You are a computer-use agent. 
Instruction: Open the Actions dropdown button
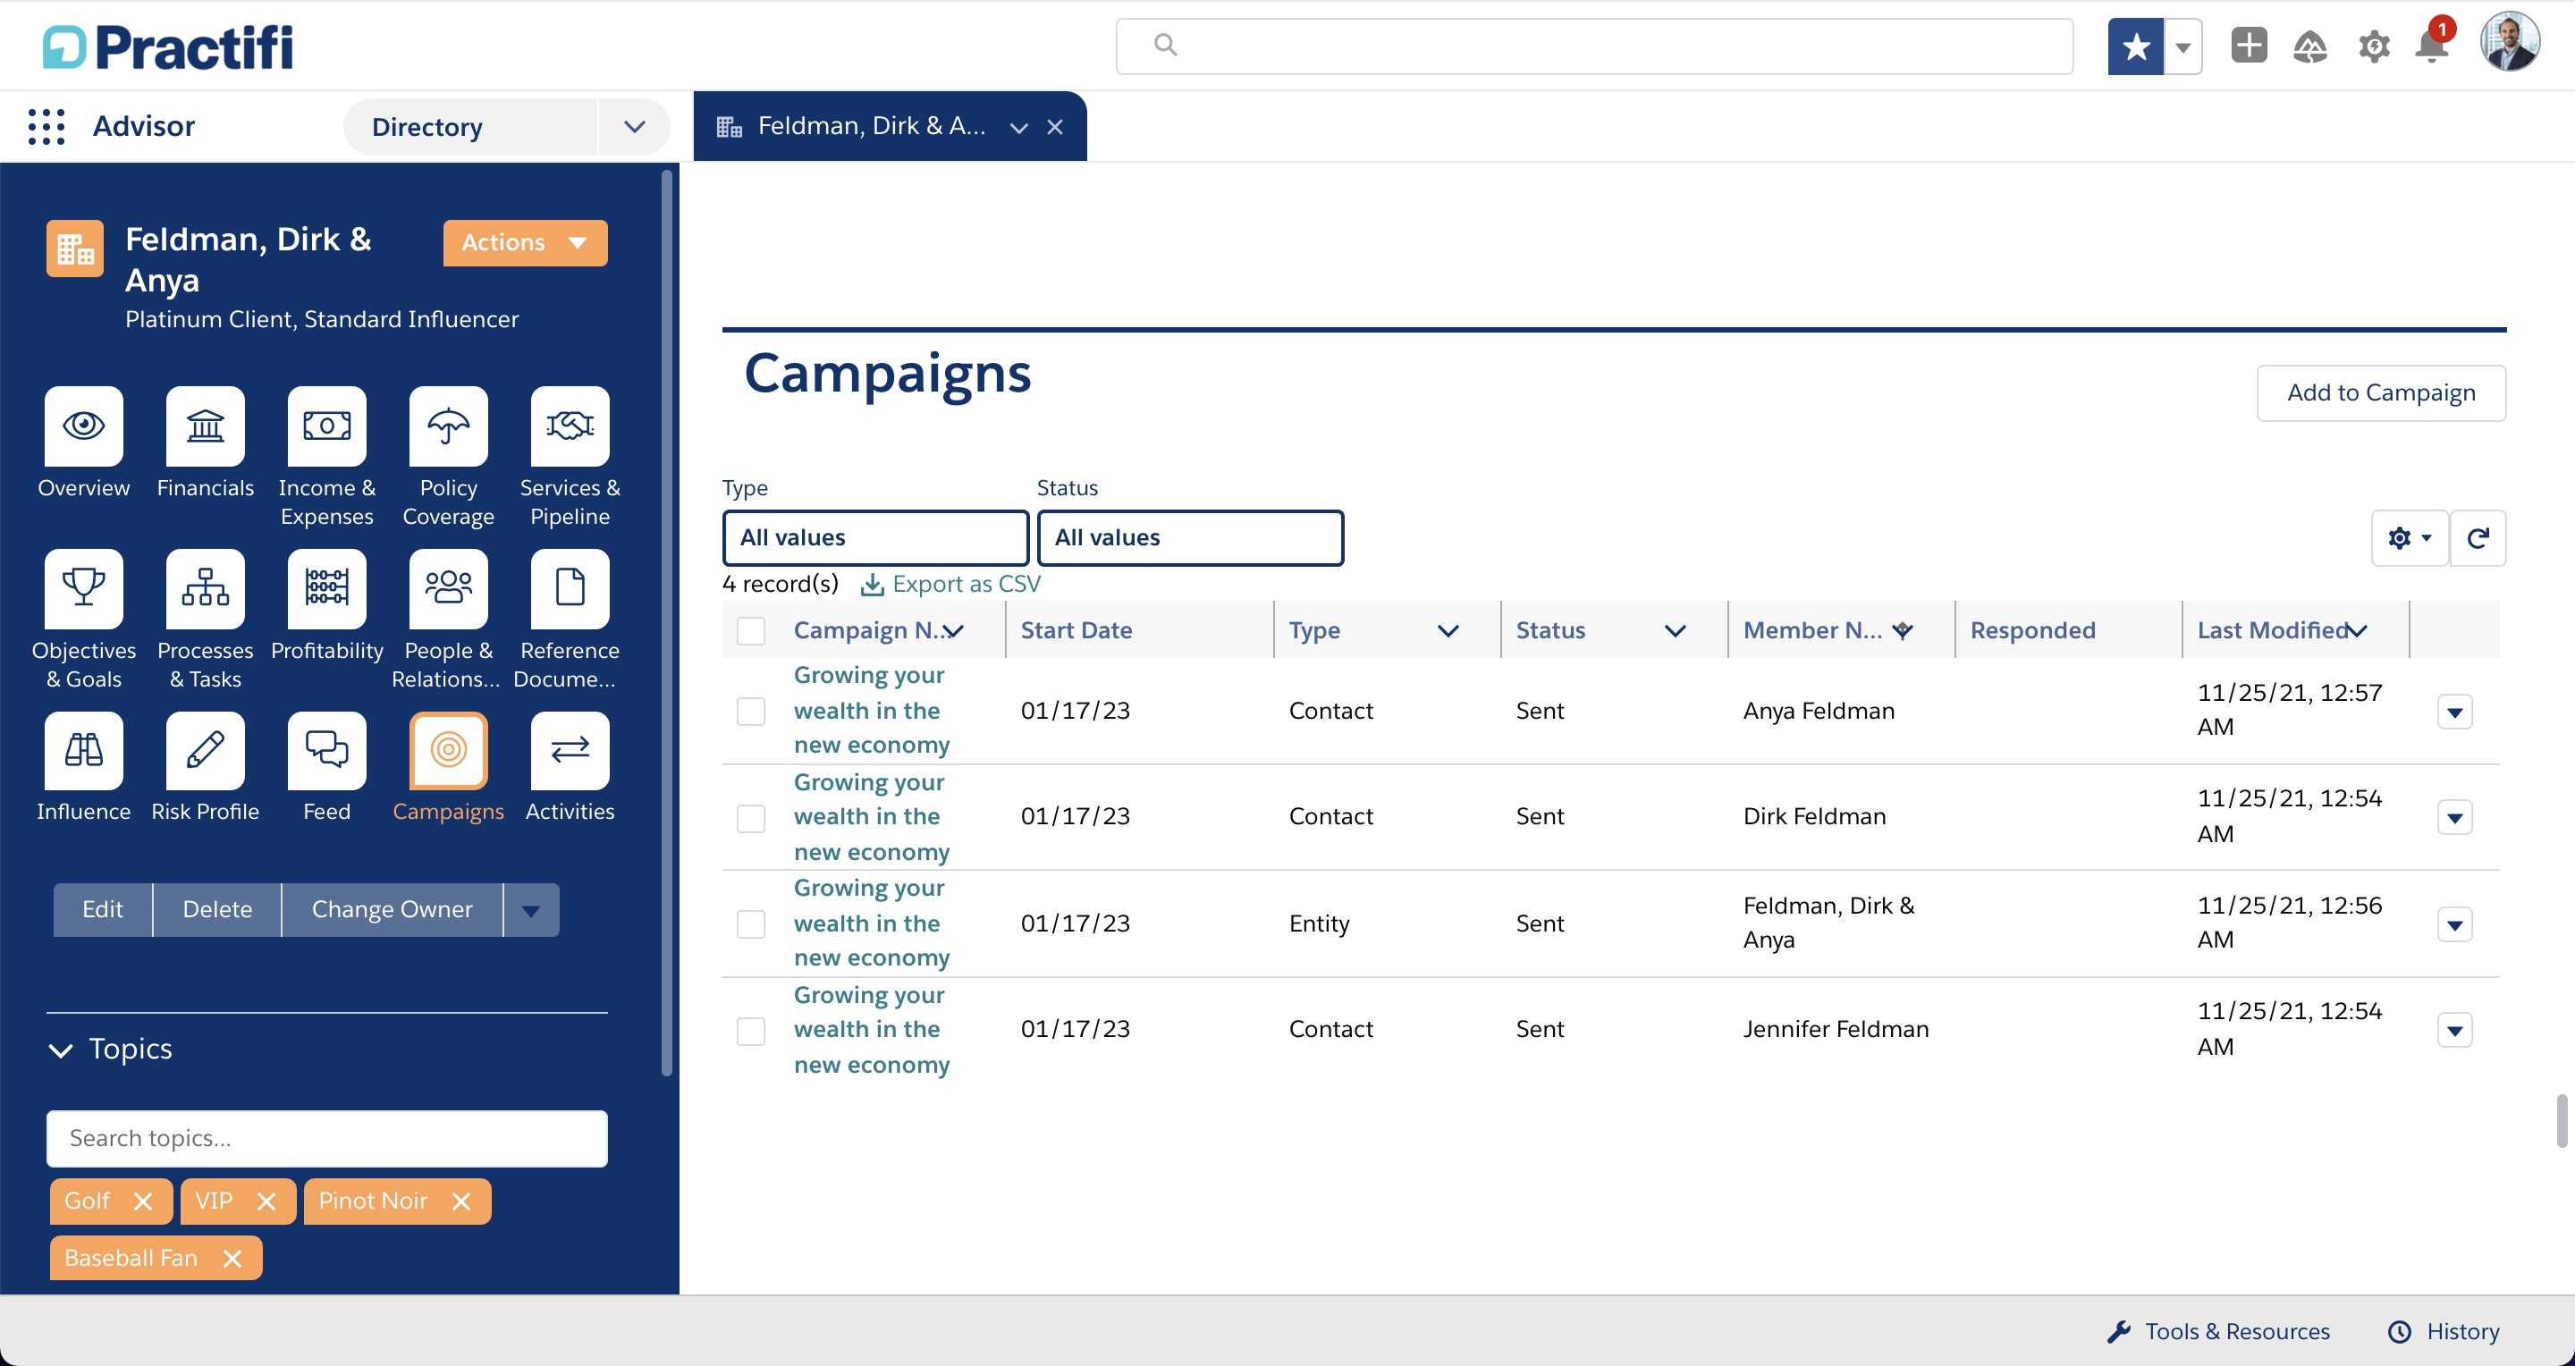525,243
